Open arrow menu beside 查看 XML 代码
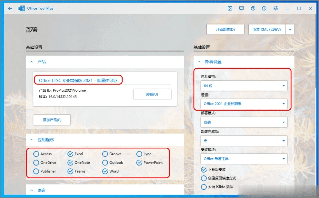319x198 pixels. 290,29
